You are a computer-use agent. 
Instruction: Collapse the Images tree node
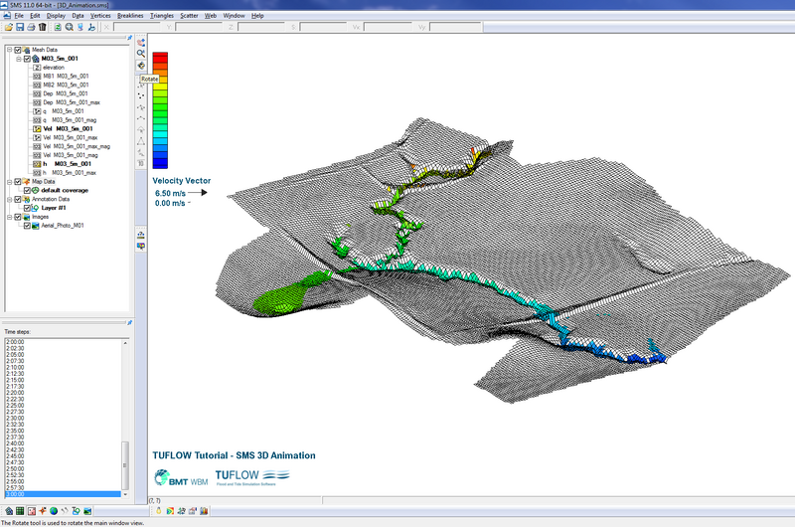click(9, 217)
